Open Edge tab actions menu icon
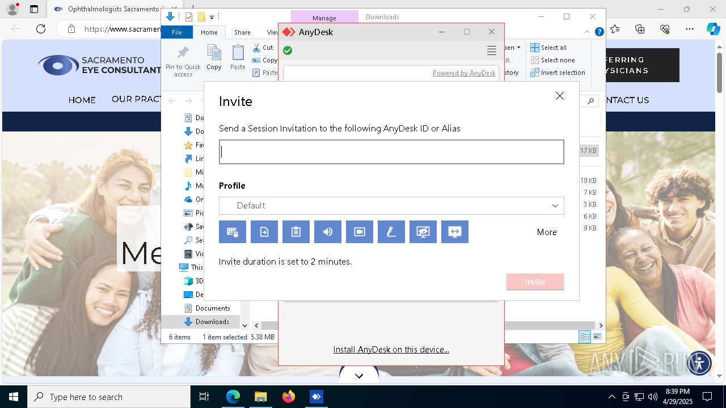This screenshot has width=726, height=408. [34, 9]
